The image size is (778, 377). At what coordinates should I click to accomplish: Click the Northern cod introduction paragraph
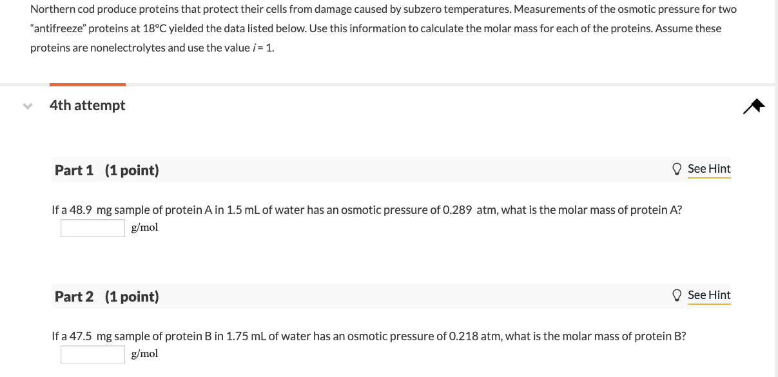(x=383, y=29)
